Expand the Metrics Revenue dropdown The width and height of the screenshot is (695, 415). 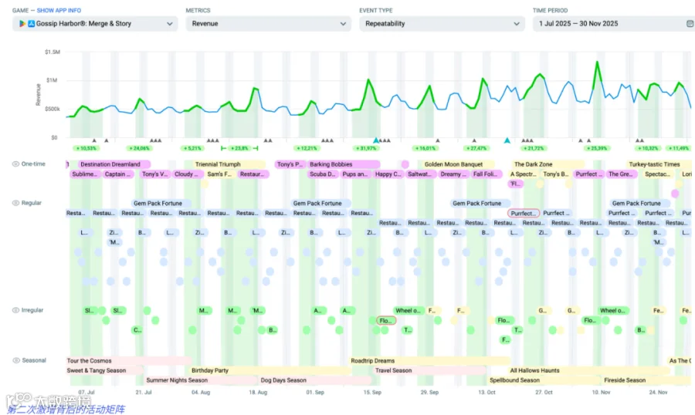click(x=269, y=23)
